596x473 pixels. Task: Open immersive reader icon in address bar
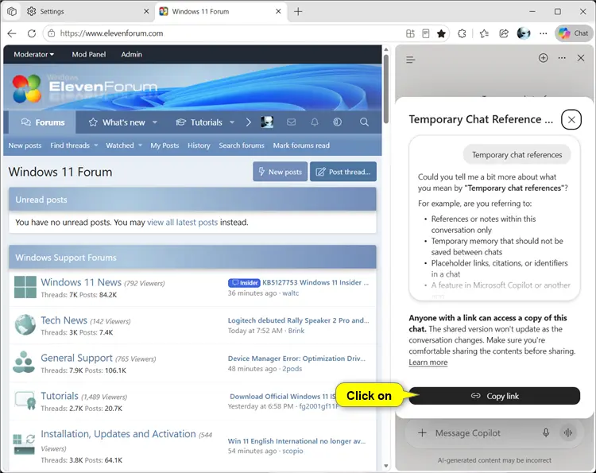[426, 33]
